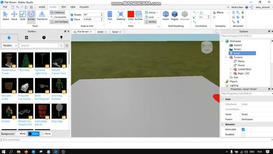The height and width of the screenshot is (154, 273).
Task: Click the Union solid modeling tool
Action: click(x=166, y=16)
